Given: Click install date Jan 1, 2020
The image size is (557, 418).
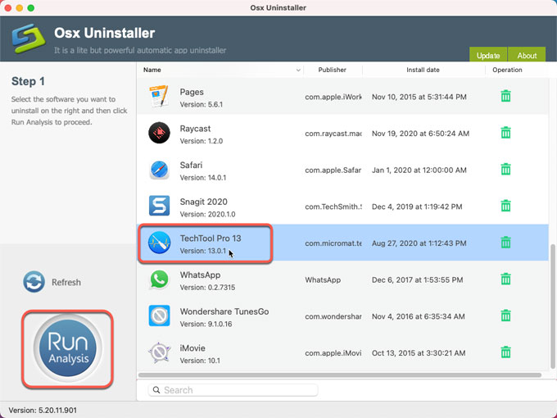Looking at the screenshot, I should pyautogui.click(x=419, y=170).
